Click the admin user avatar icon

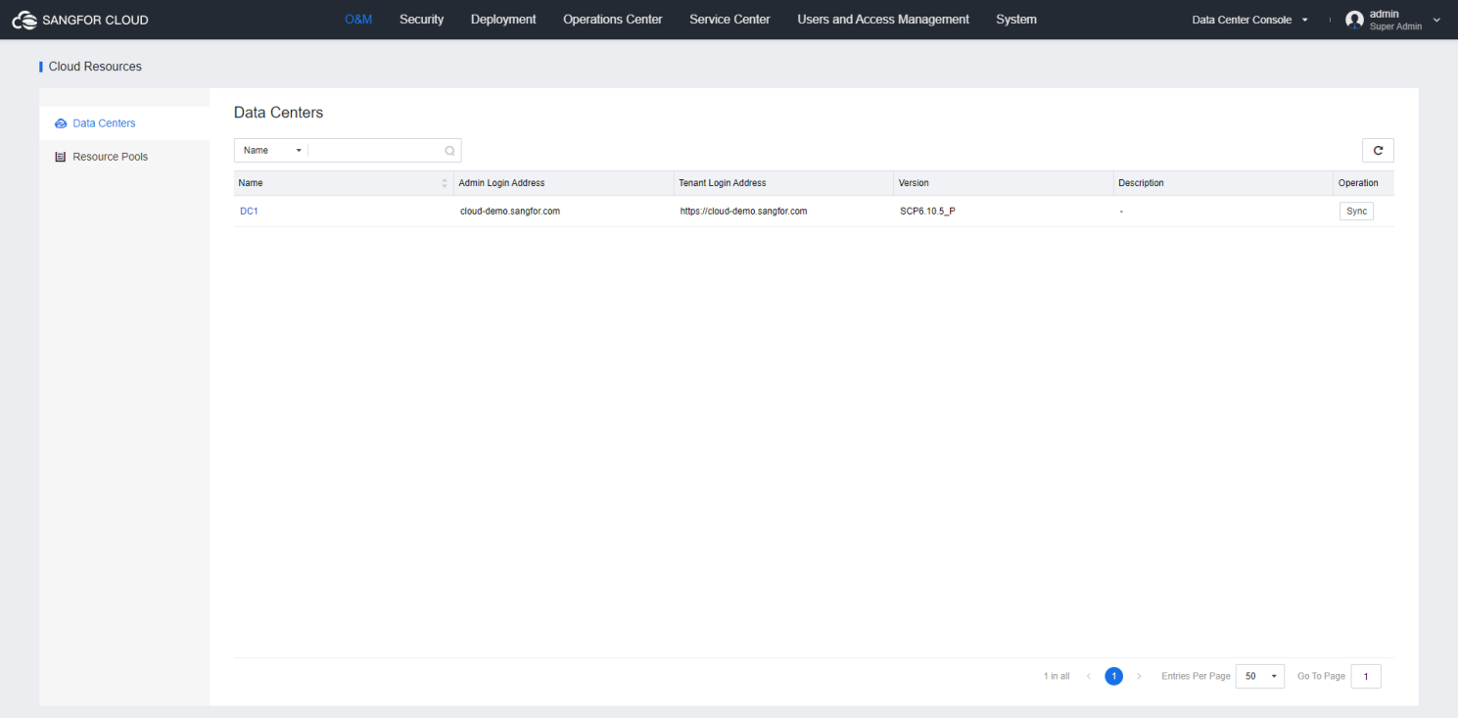[x=1354, y=20]
